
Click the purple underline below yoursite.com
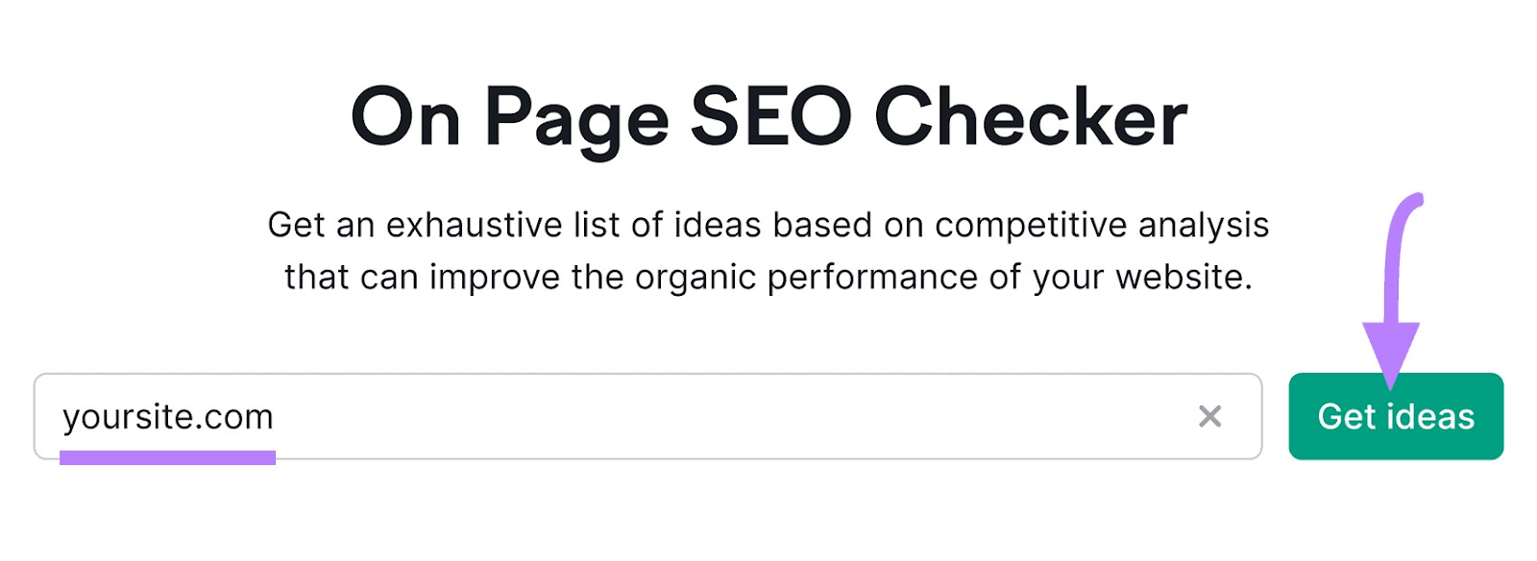tap(169, 458)
